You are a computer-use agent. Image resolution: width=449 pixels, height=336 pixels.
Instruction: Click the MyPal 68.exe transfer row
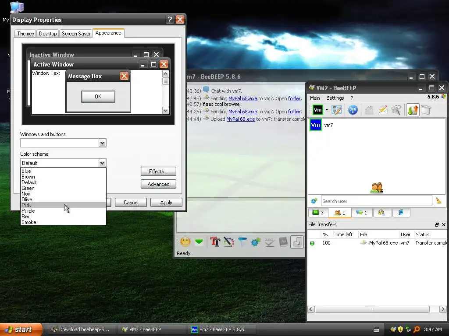tap(377, 243)
